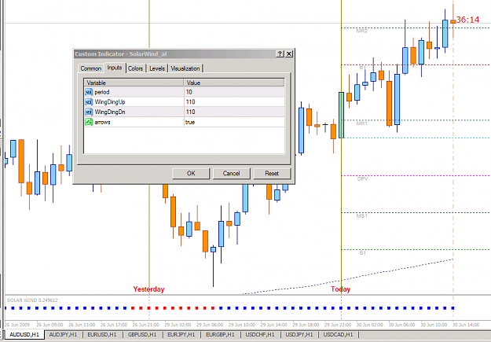Select the WingDingDn variable name

point(110,112)
